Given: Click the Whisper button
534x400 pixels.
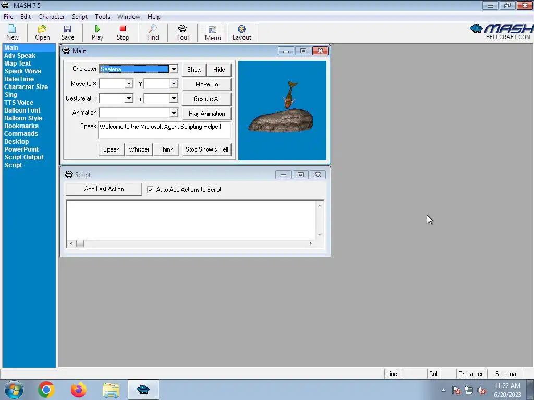Looking at the screenshot, I should pos(139,149).
